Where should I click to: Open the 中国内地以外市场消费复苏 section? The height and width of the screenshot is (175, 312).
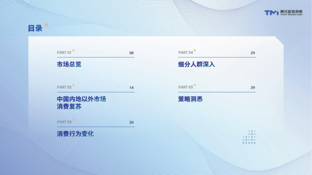(81, 103)
